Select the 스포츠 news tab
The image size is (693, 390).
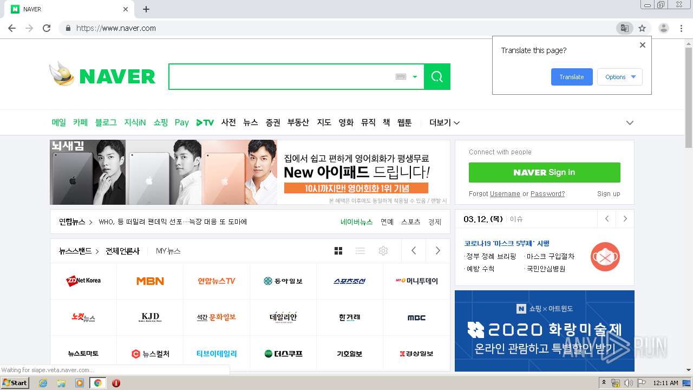pos(411,222)
